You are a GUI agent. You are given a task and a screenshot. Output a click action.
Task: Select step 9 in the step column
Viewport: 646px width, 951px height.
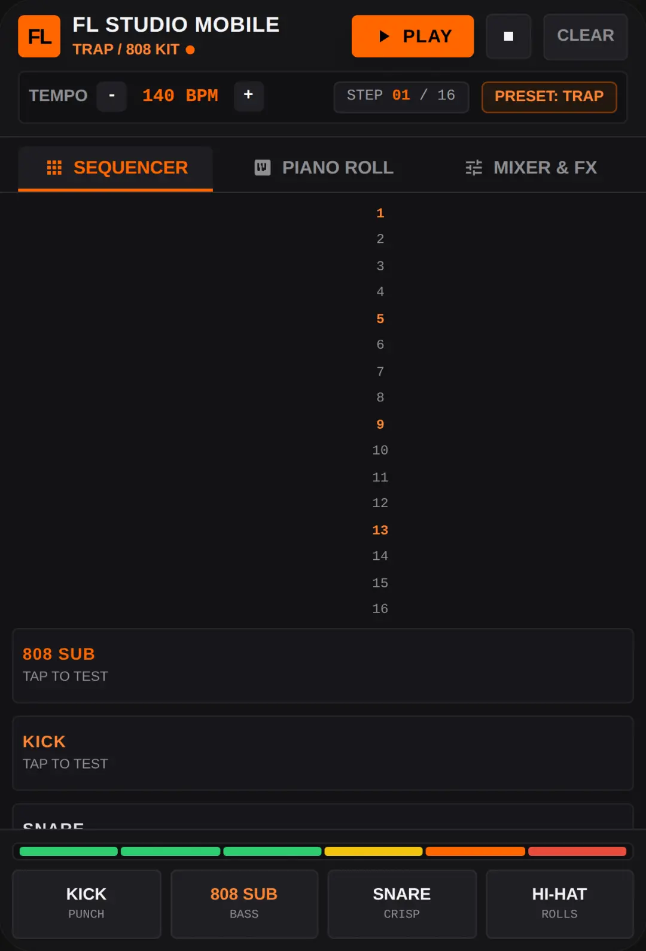[380, 424]
